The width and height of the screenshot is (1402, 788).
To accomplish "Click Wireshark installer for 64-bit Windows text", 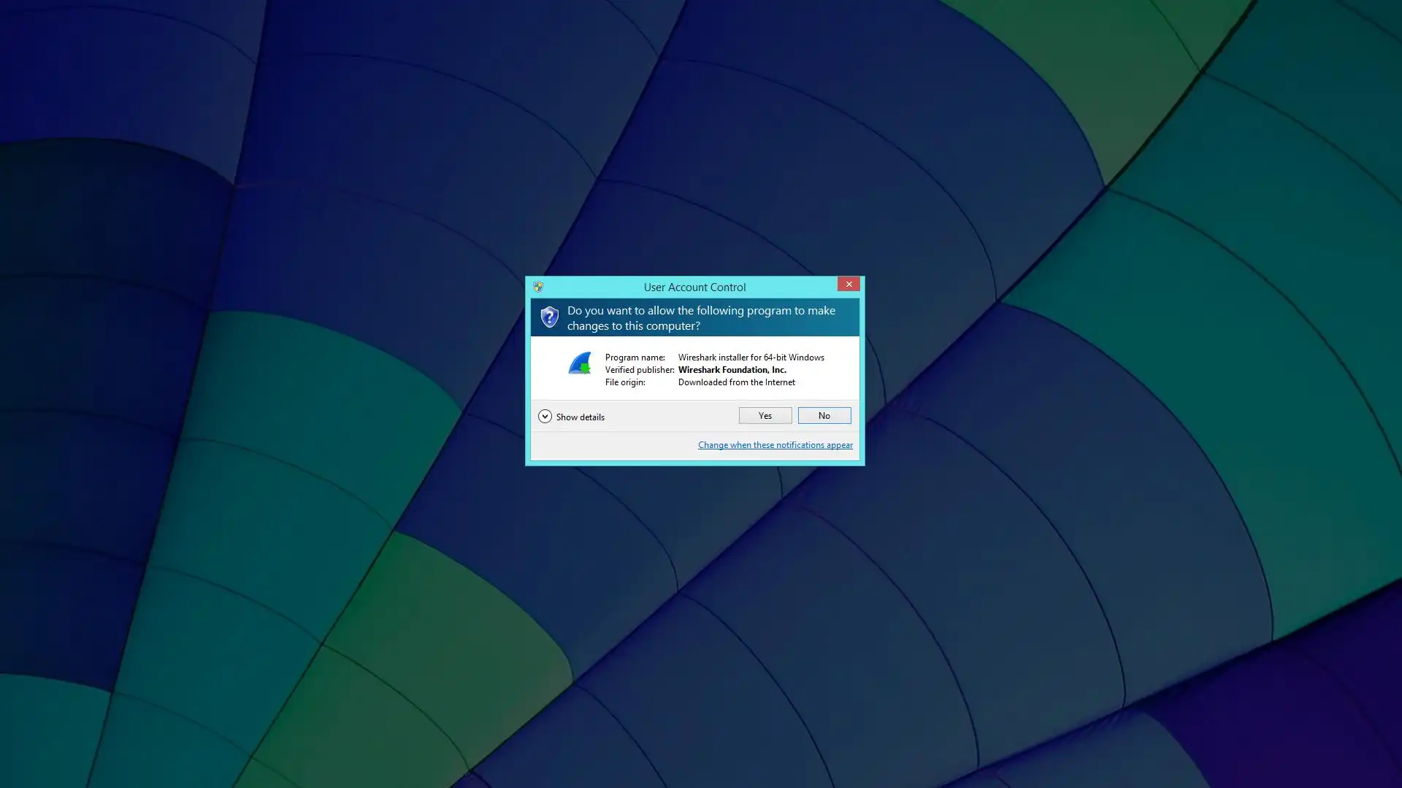I will click(x=751, y=358).
